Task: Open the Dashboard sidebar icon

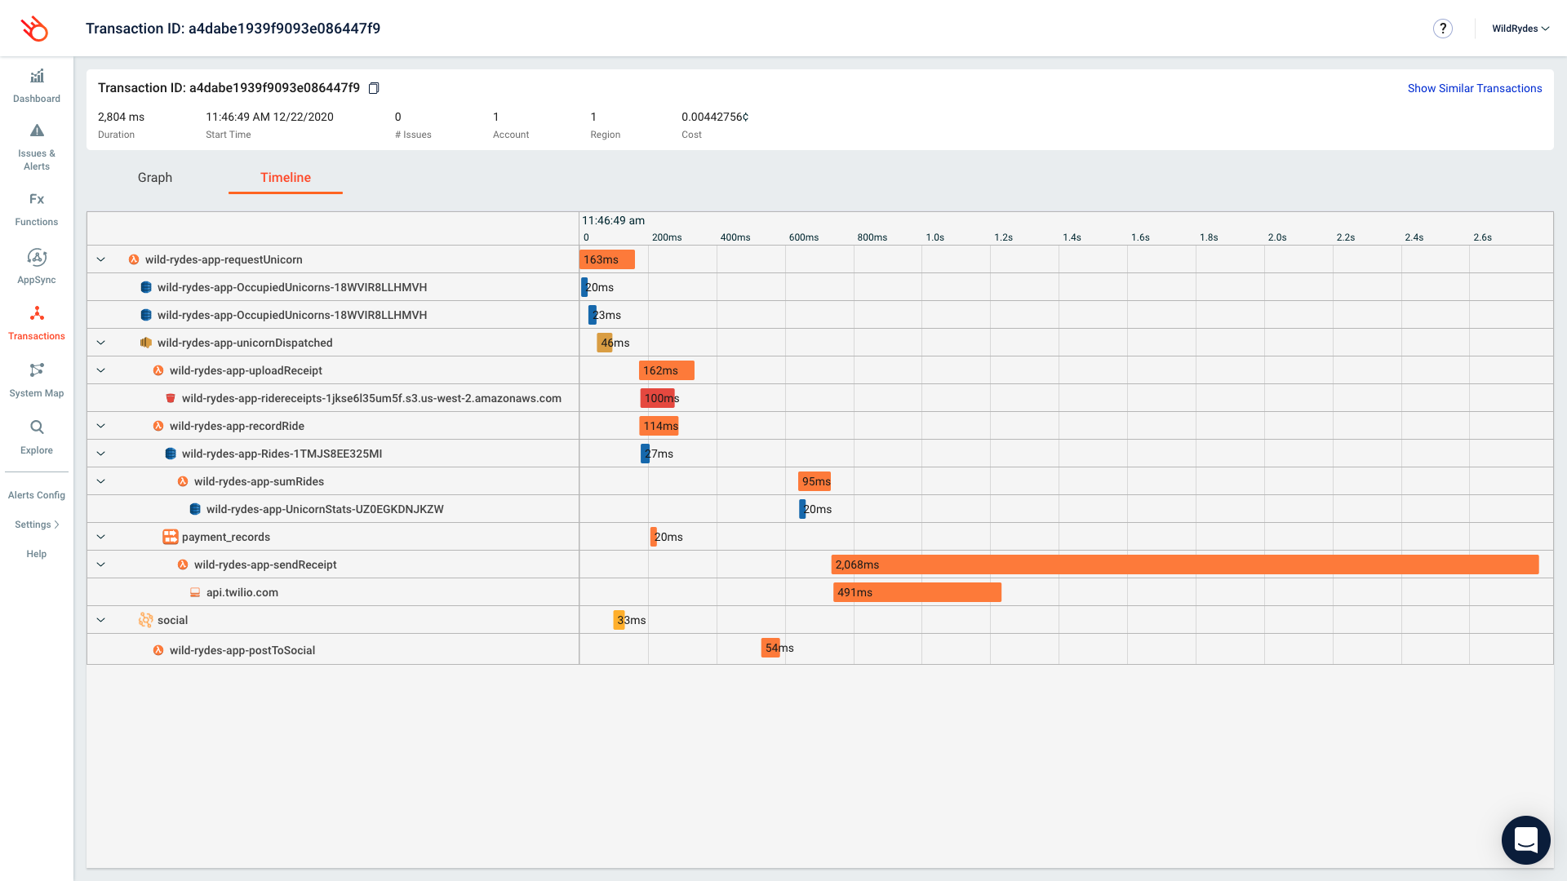Action: pos(37,77)
